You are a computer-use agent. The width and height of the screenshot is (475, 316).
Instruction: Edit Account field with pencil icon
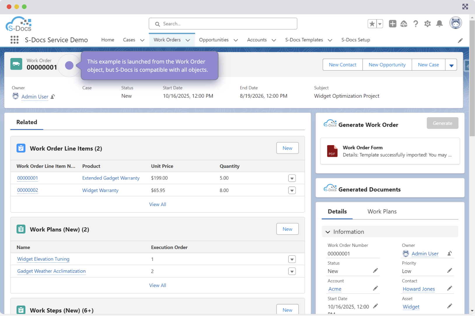(x=376, y=288)
